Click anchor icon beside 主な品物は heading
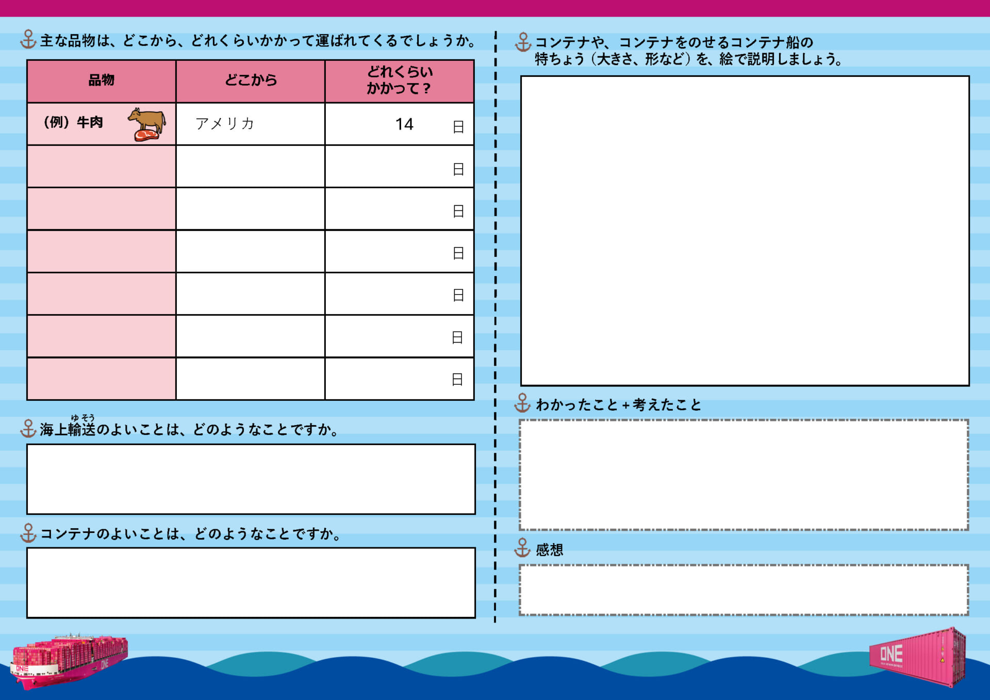990x700 pixels. (28, 40)
